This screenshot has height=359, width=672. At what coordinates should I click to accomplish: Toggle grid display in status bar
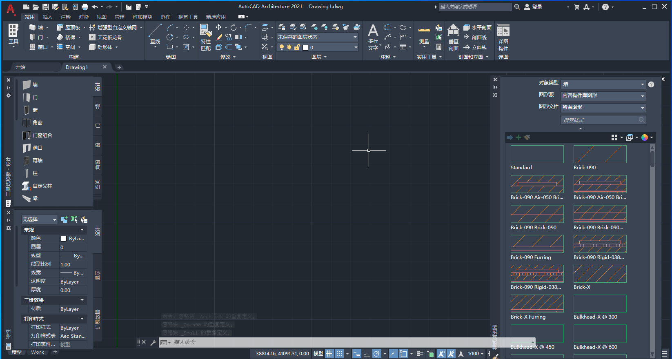click(329, 354)
